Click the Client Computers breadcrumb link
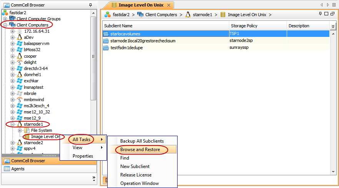Screen dimensions: 339x188 (x=161, y=15)
